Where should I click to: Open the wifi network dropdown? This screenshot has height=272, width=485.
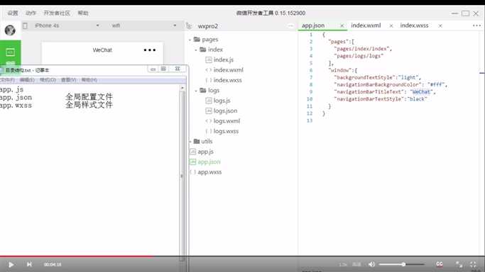click(x=144, y=25)
